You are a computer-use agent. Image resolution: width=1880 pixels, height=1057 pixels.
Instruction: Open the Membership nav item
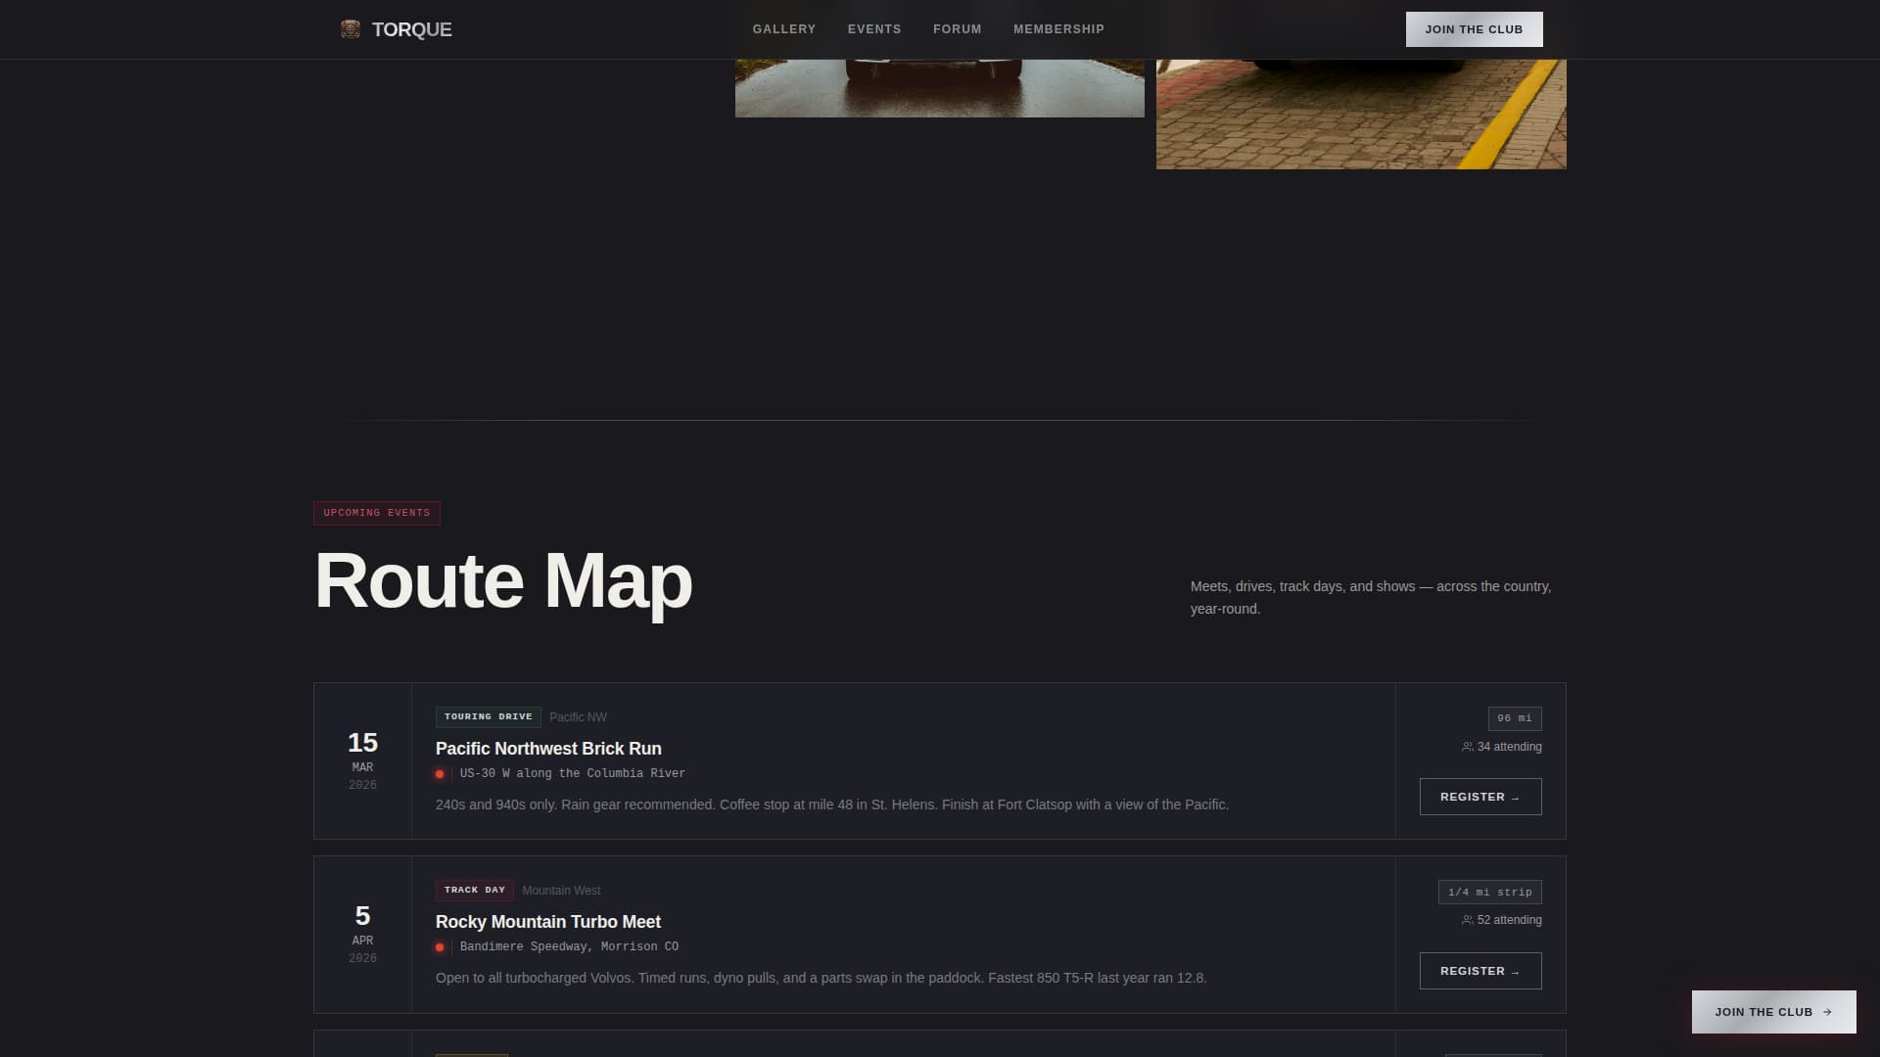point(1058,29)
